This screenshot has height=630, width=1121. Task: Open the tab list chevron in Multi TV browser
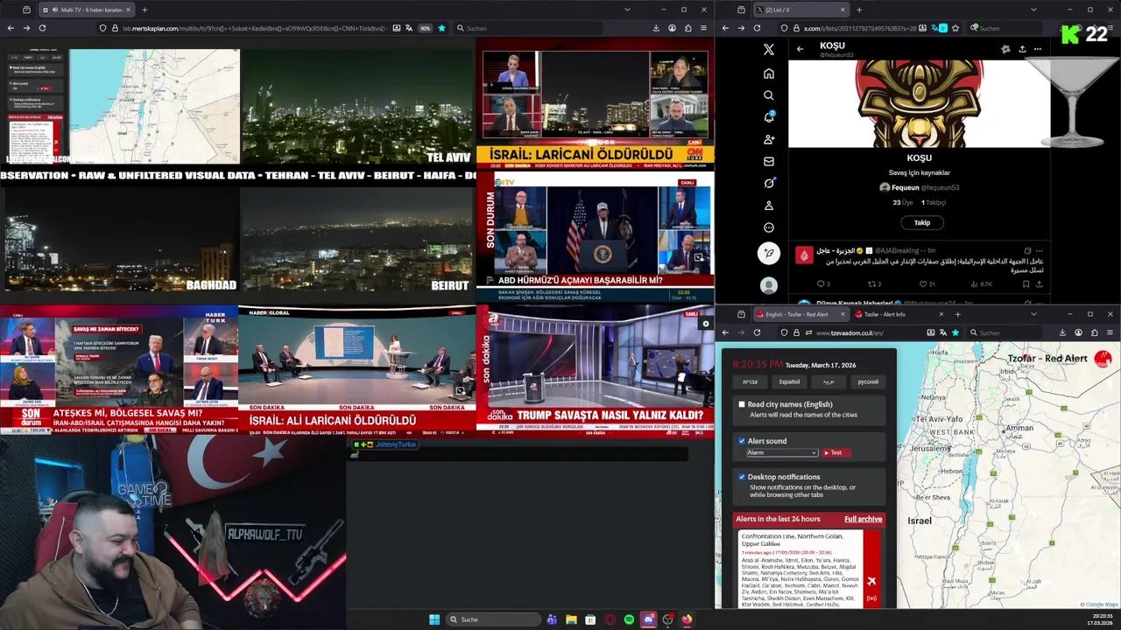click(627, 10)
